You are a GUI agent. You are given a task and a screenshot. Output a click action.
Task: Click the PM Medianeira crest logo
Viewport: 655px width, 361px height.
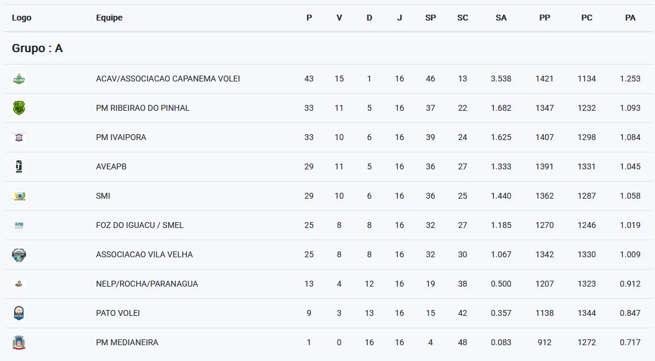19,342
